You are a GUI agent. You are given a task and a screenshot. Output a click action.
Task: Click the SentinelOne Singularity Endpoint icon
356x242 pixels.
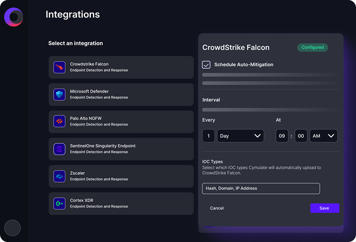[x=59, y=149]
